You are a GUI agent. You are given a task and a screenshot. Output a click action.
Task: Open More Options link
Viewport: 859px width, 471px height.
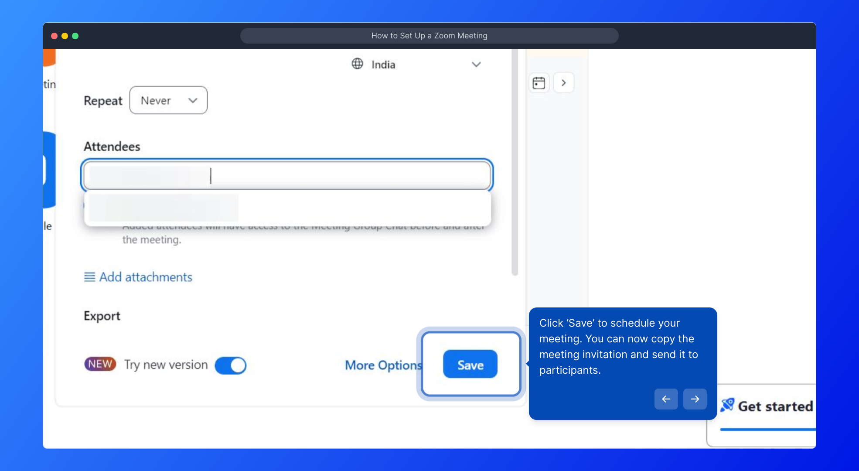[383, 365]
